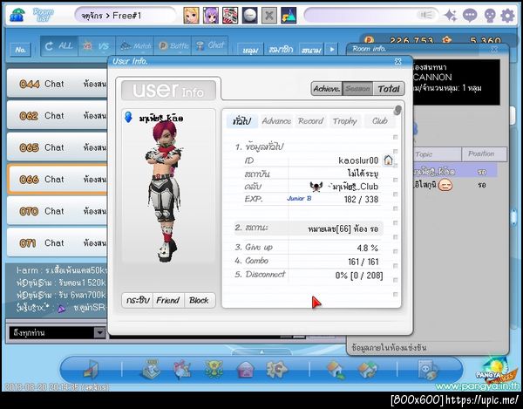Click the golf ball item icon
This screenshot has height=409, width=523.
249,16
